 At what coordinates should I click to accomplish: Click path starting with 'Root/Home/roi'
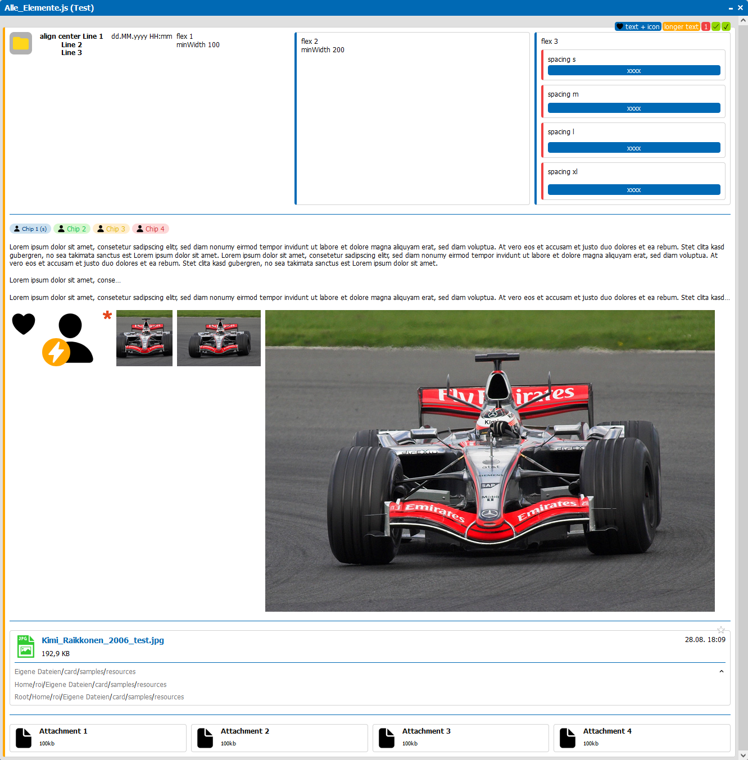tap(99, 697)
